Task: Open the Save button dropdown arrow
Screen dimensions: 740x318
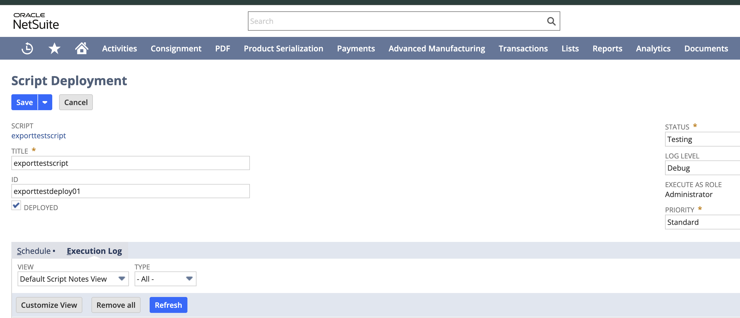Action: click(x=45, y=102)
